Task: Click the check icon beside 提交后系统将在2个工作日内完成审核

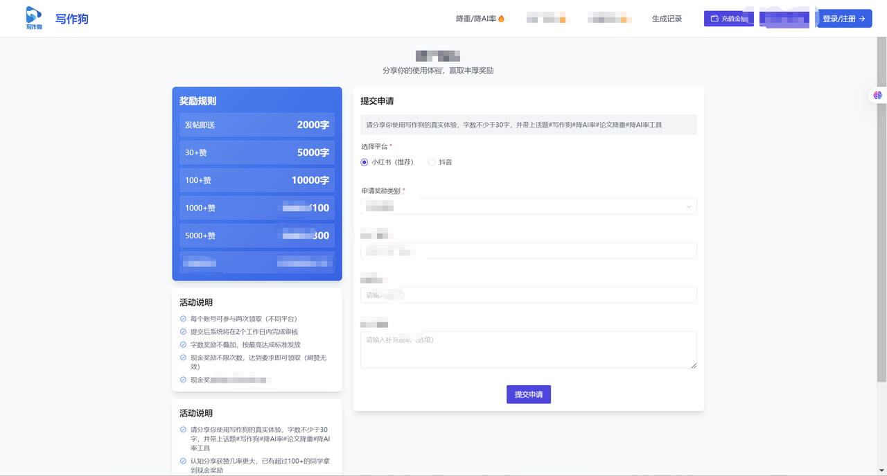Action: click(x=183, y=332)
